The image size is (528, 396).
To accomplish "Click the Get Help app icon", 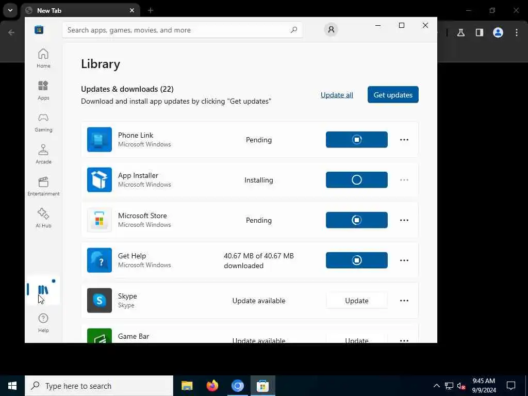I will point(100,260).
